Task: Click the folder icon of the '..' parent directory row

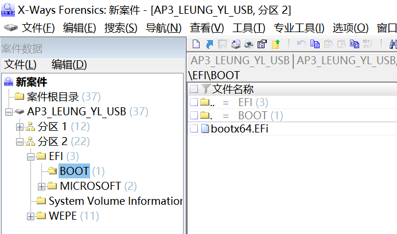Action: [x=205, y=102]
